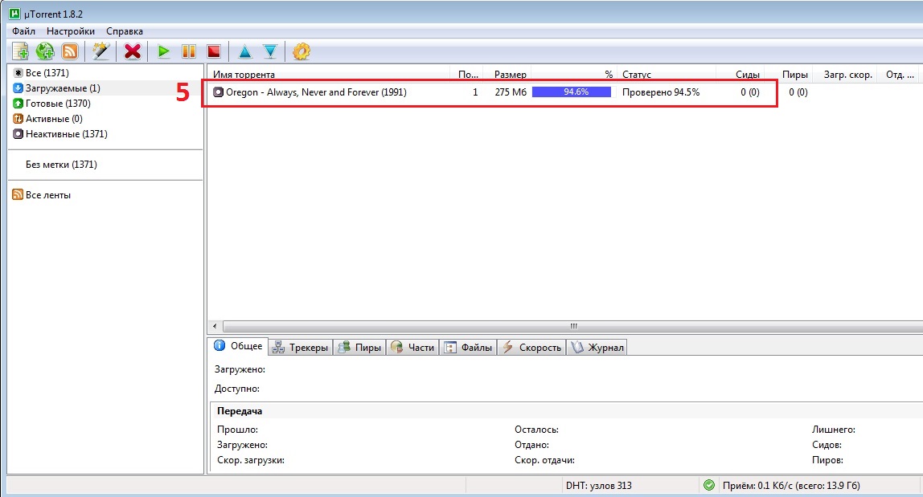Click the red X Remove torrent icon
Viewport: 923px width, 497px height.
click(x=133, y=51)
